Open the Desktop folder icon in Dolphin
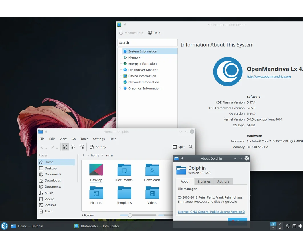Image resolution: width=303 pixels, height=248 pixels. (96, 170)
